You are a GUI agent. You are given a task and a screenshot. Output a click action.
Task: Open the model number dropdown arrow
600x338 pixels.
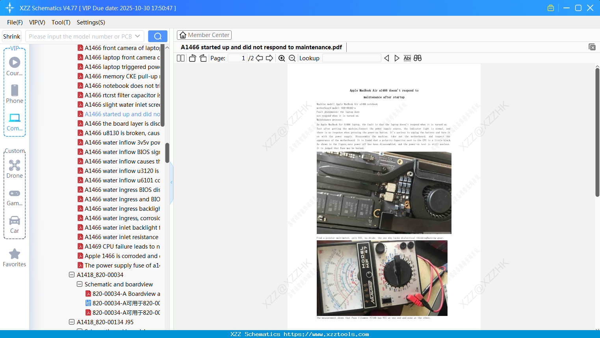(137, 36)
